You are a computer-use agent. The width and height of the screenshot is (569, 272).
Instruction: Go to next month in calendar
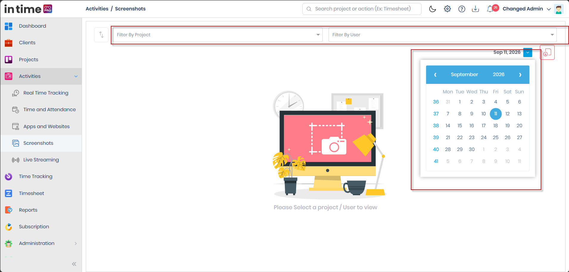[520, 75]
